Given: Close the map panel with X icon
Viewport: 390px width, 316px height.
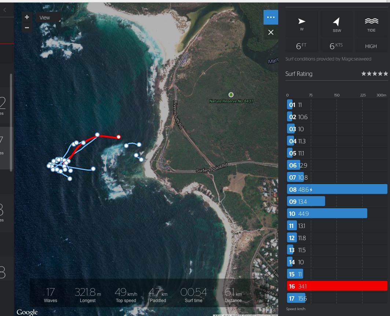Looking at the screenshot, I should click(x=271, y=32).
